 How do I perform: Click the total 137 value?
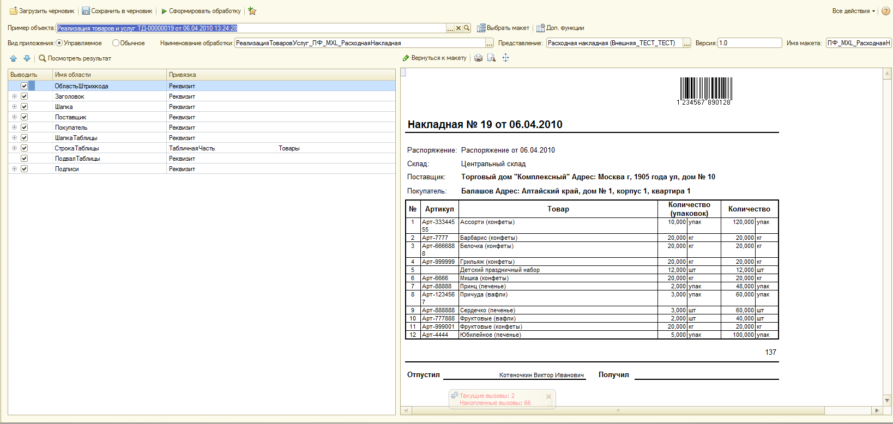click(770, 352)
